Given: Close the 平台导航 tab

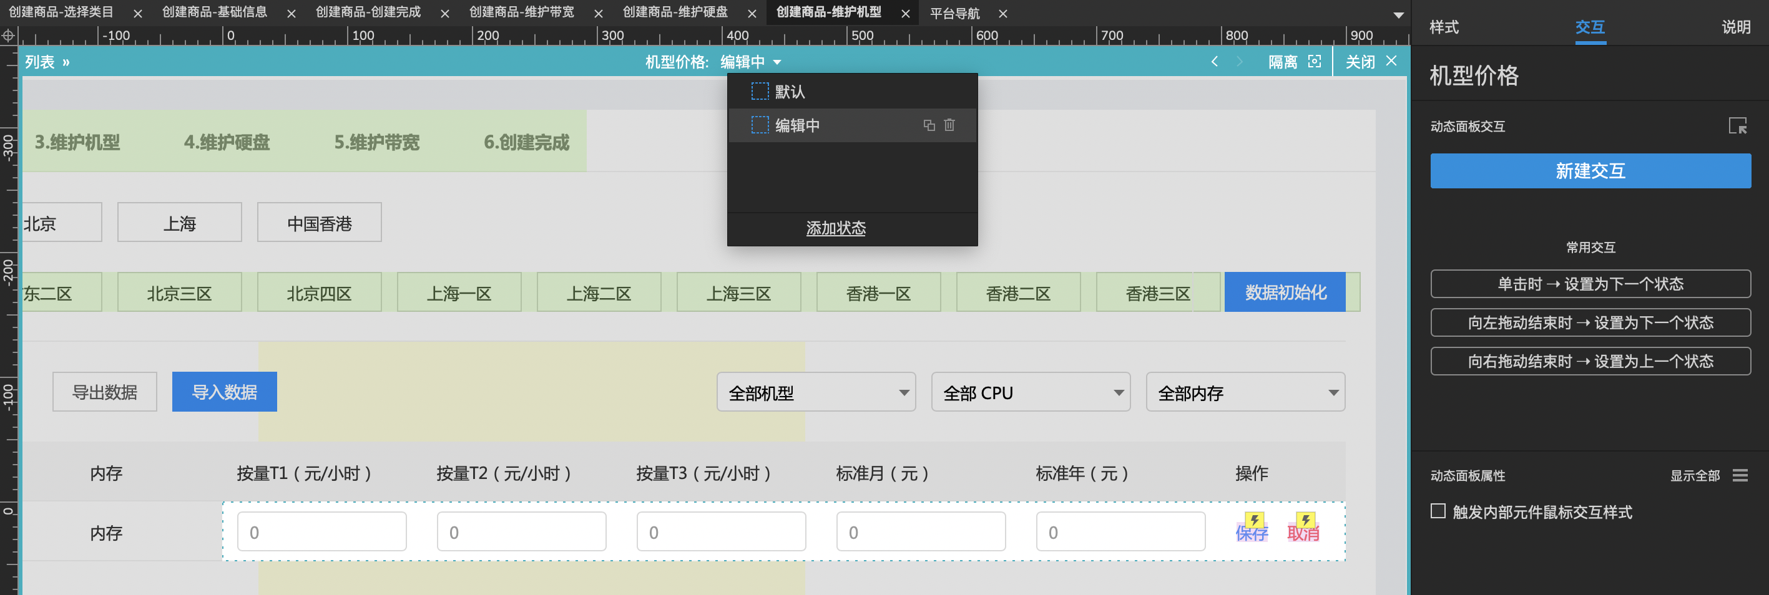Looking at the screenshot, I should click(x=1002, y=14).
